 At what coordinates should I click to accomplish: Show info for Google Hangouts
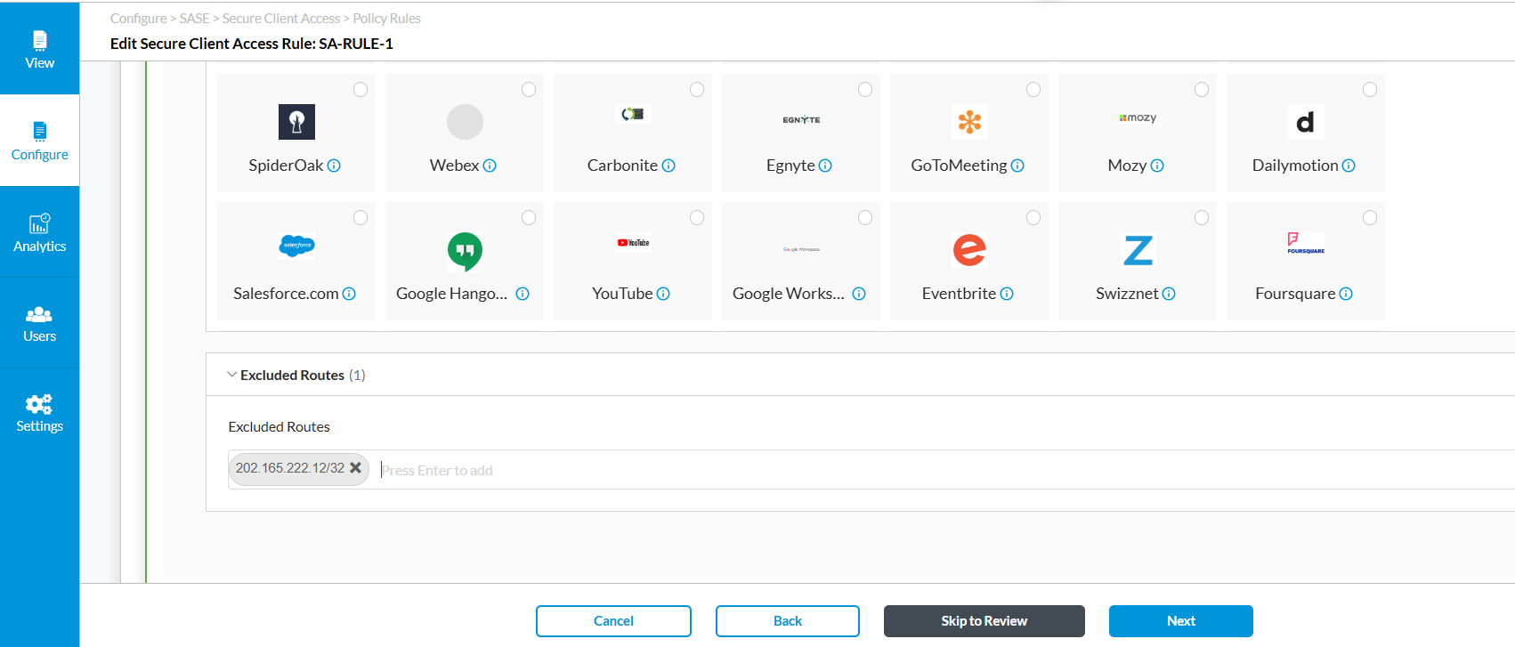[x=523, y=294]
